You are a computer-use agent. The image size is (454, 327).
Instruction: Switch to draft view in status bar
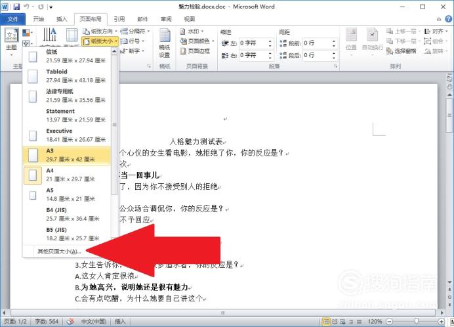coord(359,322)
